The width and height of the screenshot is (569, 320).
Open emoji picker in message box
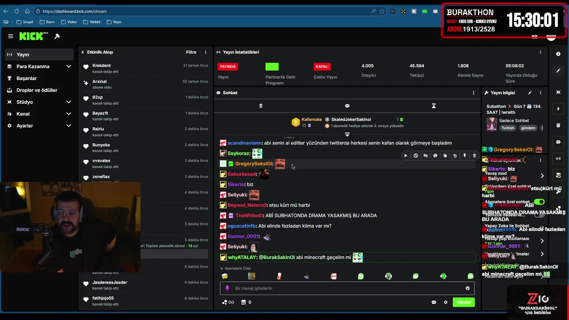pyautogui.click(x=467, y=288)
